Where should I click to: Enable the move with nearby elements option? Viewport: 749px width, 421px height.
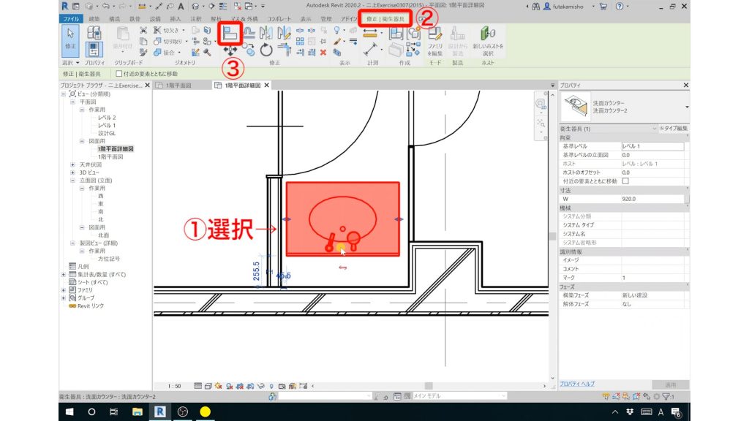point(119,74)
